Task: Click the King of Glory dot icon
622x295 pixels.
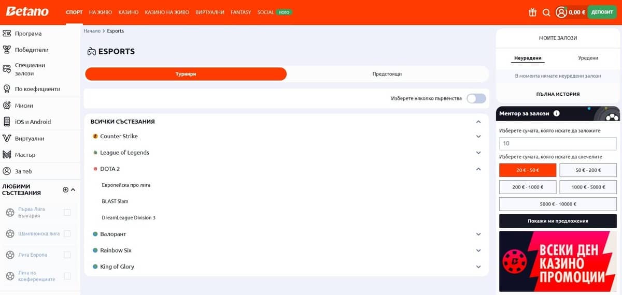Action: [95, 267]
